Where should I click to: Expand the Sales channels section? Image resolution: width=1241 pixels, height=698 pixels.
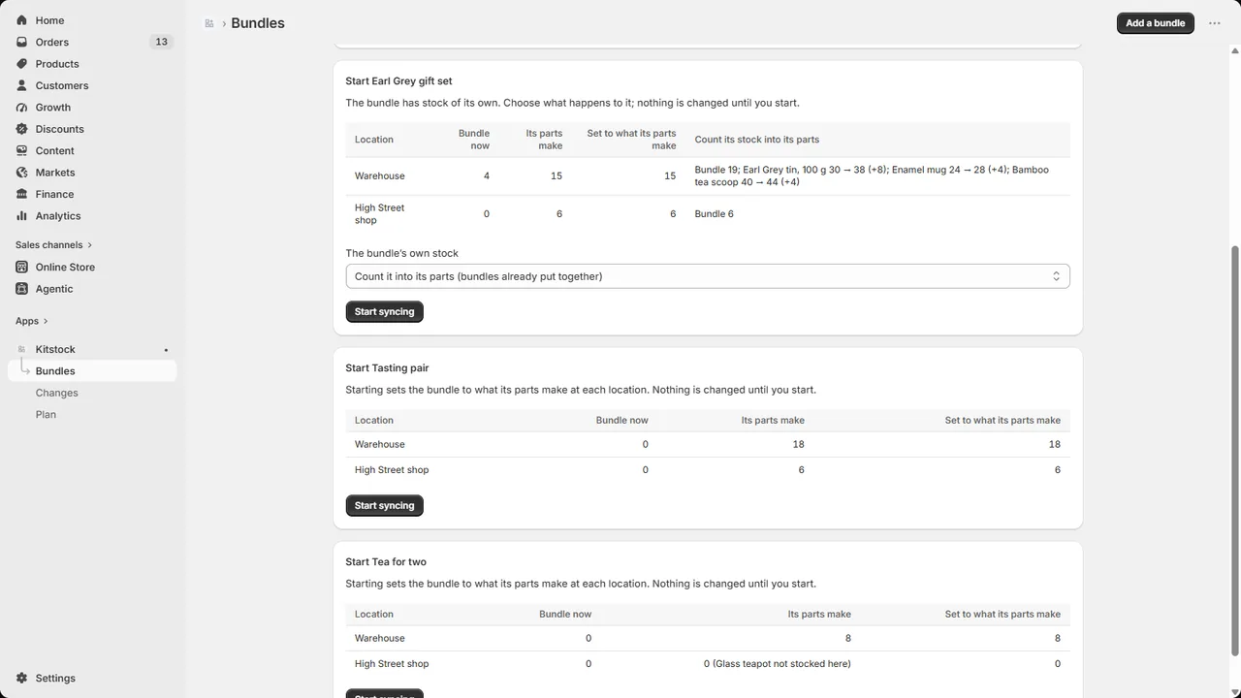[x=54, y=245]
